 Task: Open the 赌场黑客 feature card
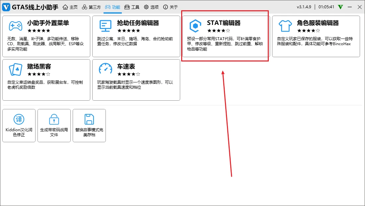[46, 80]
